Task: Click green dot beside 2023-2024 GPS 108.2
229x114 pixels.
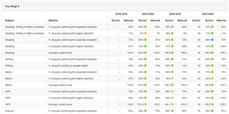Action: point(212,104)
